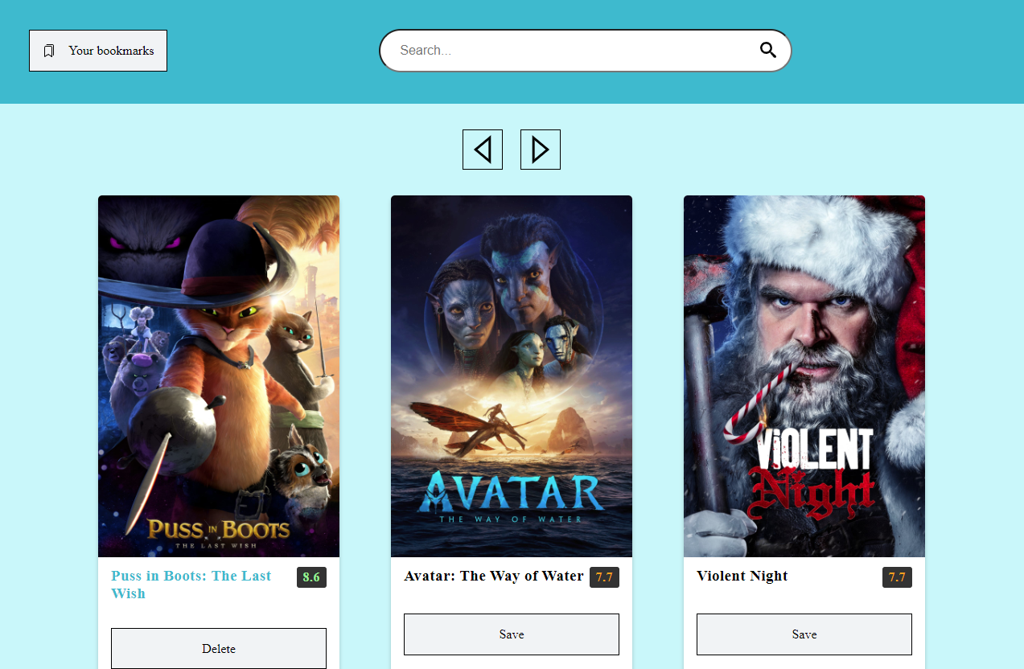The height and width of the screenshot is (669, 1024).
Task: Click Violent Night's 7.7 rating badge
Action: [897, 577]
